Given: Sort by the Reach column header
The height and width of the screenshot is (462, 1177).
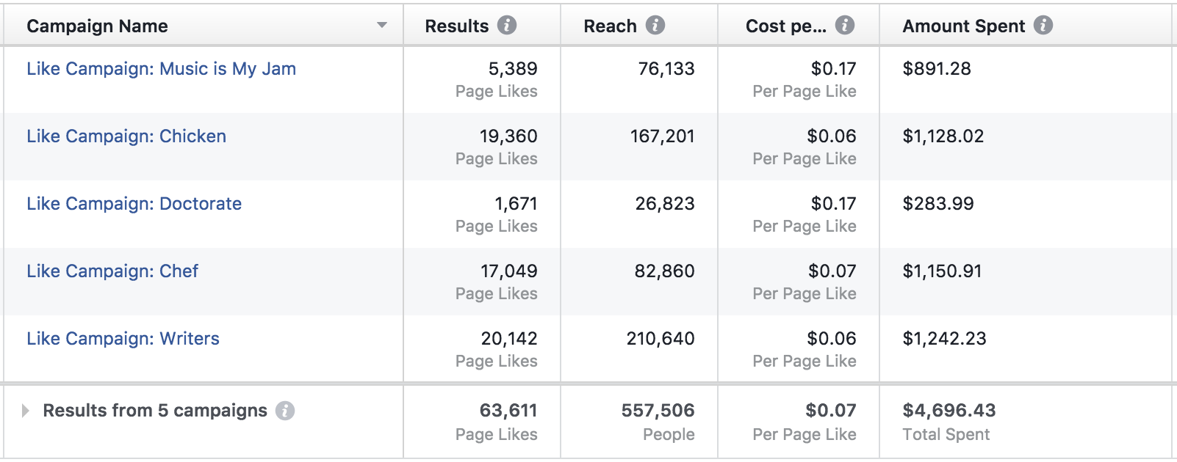Looking at the screenshot, I should pos(610,26).
